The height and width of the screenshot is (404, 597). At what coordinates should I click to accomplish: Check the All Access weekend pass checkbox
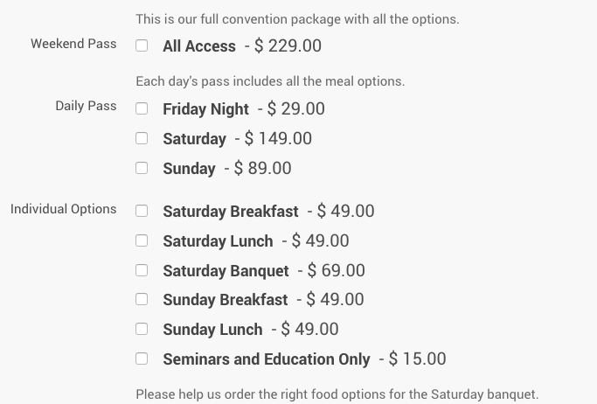point(142,45)
